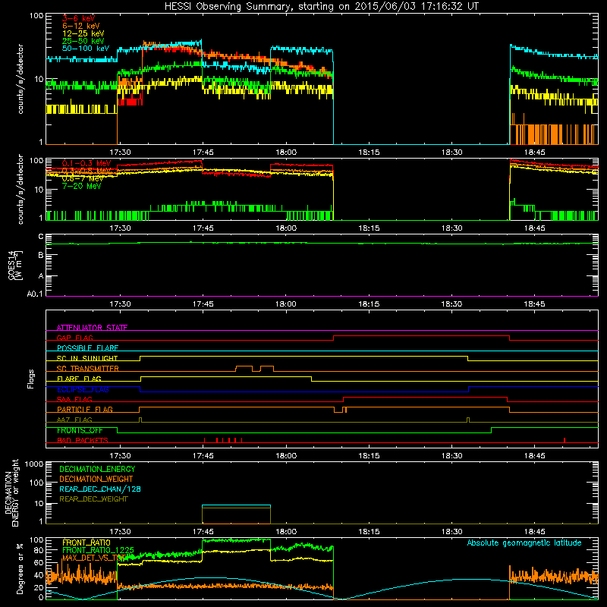
Task: Click the '17:30' time label under top panel
Action: (120, 153)
